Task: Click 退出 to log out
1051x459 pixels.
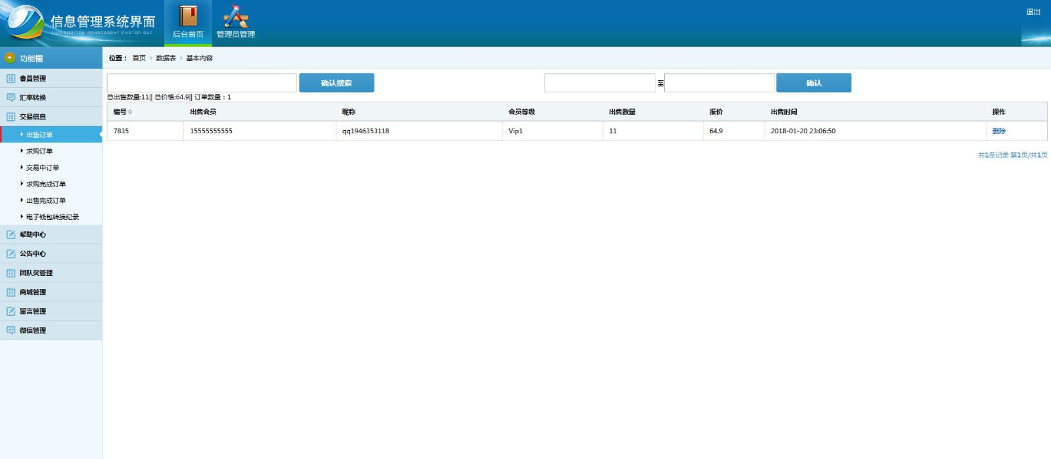Action: pyautogui.click(x=1033, y=12)
